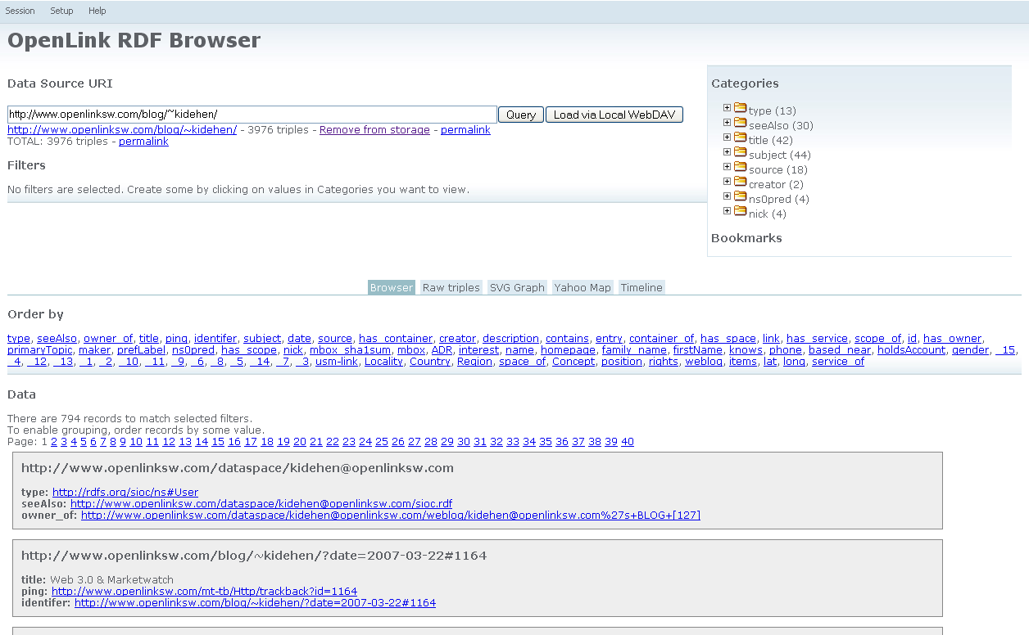Click the folder icon next to seeAlso (30)
The height and width of the screenshot is (635, 1029).
740,123
